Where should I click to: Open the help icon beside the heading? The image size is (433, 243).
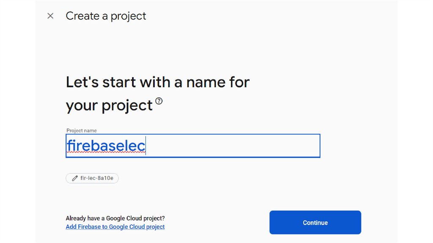159,101
